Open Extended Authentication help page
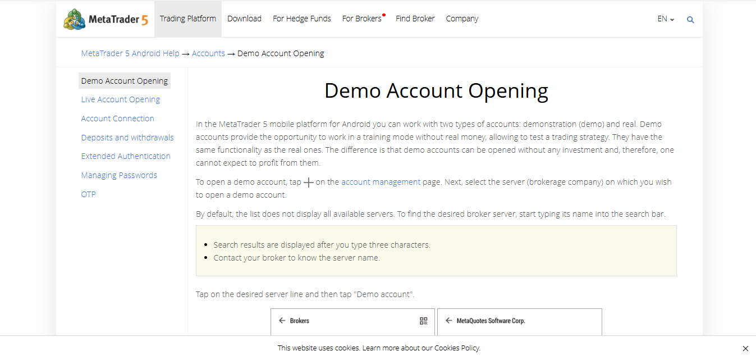756x360 pixels. (x=126, y=156)
